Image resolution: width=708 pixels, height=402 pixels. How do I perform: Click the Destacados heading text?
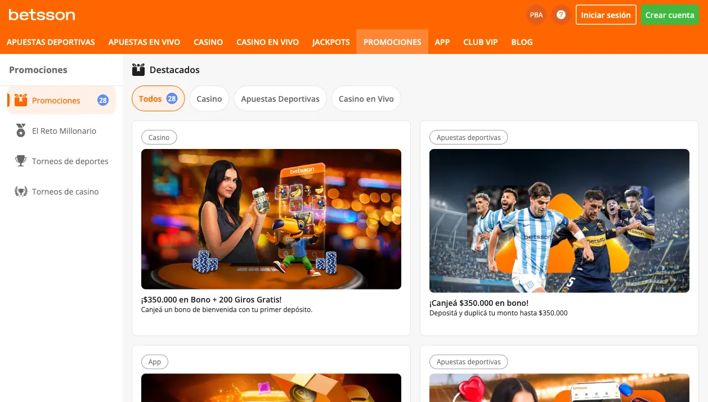174,70
